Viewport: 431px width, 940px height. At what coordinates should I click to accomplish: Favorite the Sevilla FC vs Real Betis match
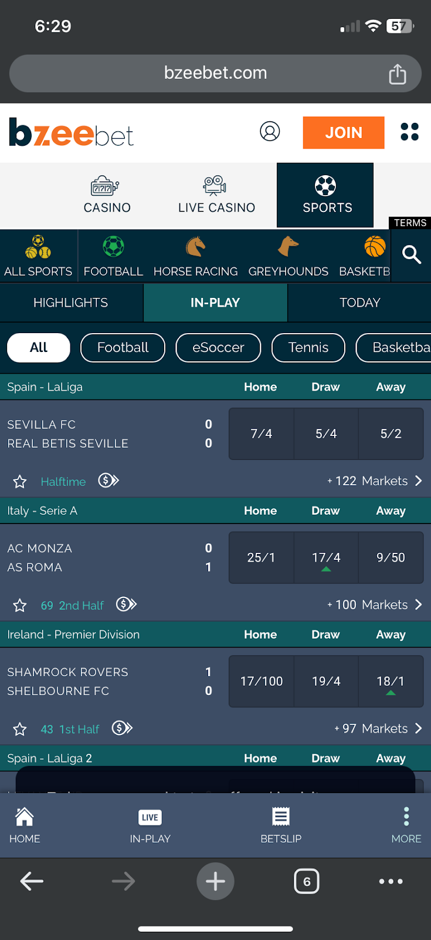pos(20,482)
